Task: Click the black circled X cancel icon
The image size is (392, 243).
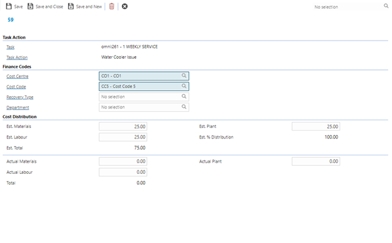Action: pos(125,7)
